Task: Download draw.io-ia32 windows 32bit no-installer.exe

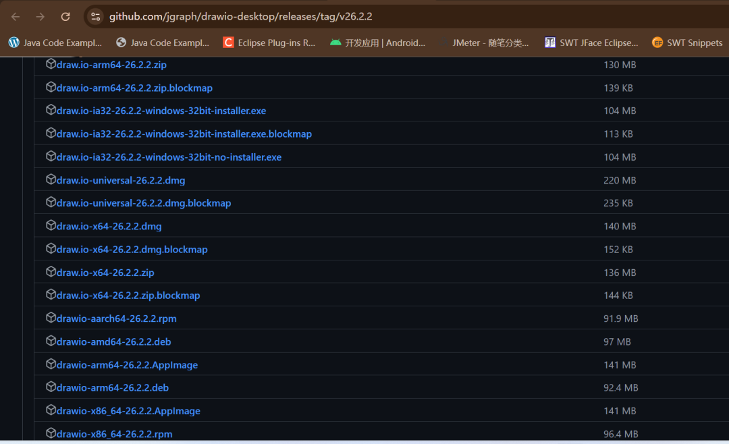Action: (x=169, y=157)
